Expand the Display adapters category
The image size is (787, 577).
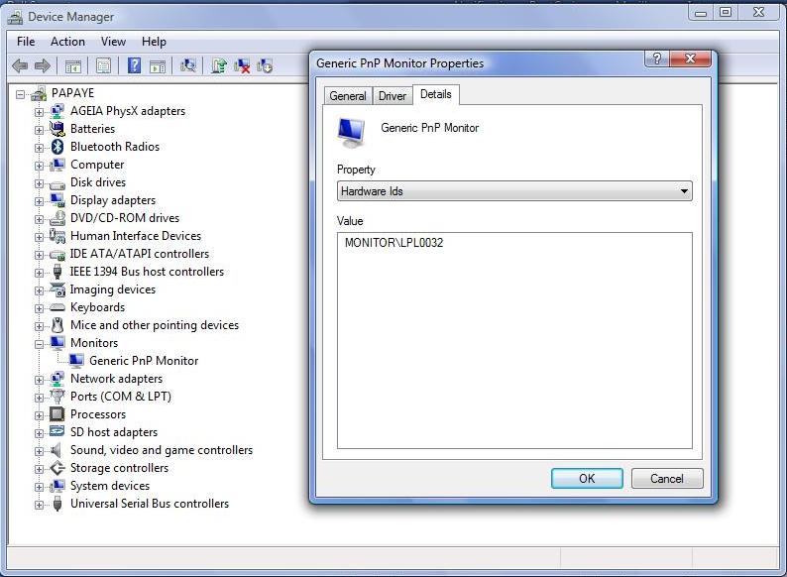39,201
